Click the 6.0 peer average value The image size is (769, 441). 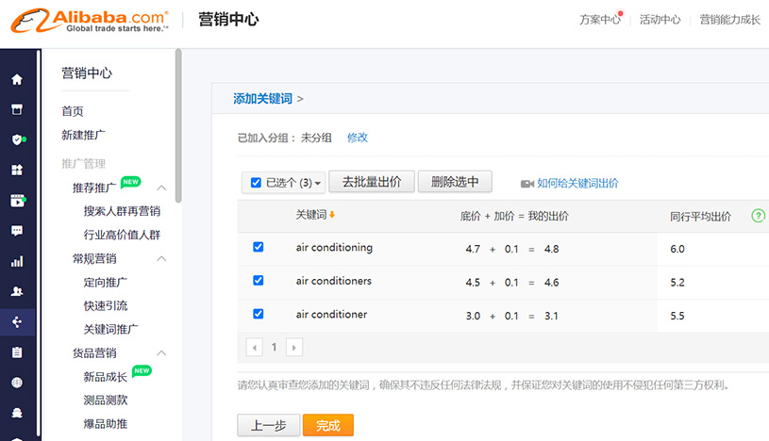click(677, 249)
